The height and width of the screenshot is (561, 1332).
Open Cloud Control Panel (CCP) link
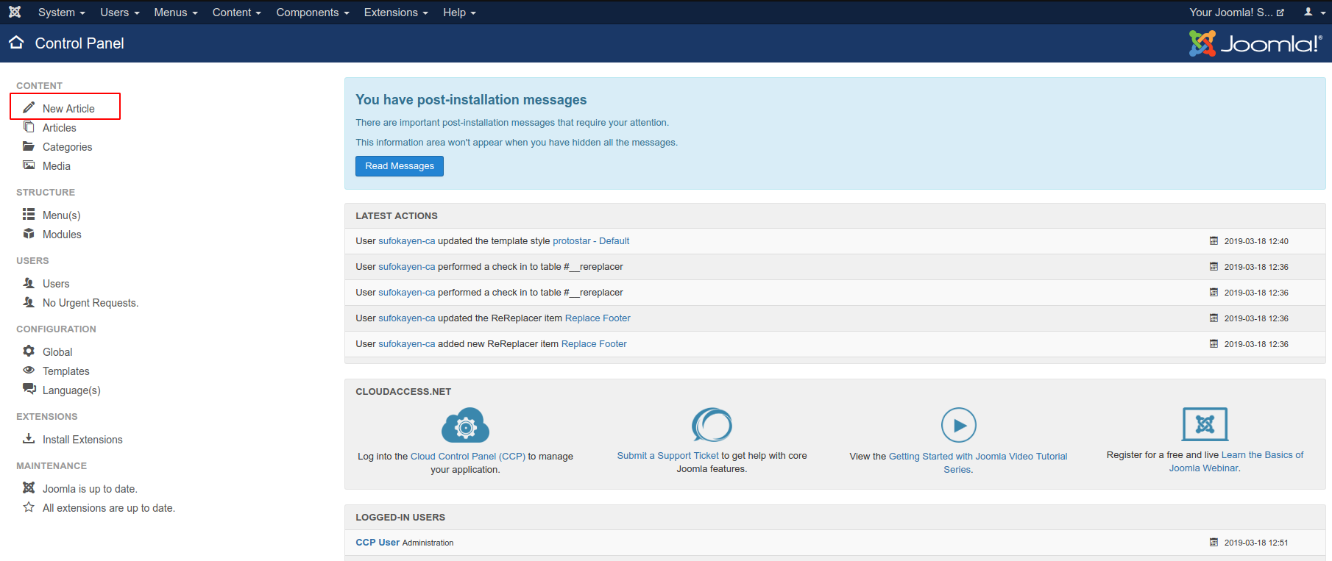point(468,457)
